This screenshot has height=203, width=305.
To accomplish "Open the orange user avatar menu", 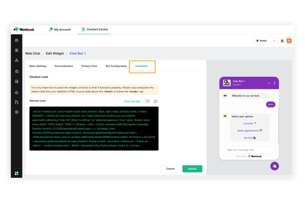I will tap(289, 41).
